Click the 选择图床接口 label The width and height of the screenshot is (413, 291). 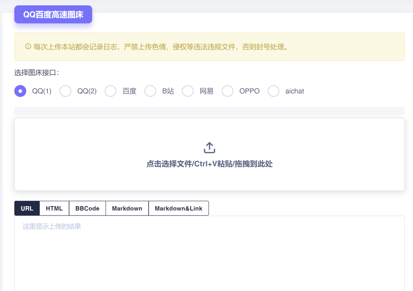coord(37,73)
